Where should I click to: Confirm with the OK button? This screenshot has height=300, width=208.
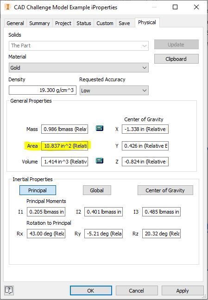(x=91, y=290)
